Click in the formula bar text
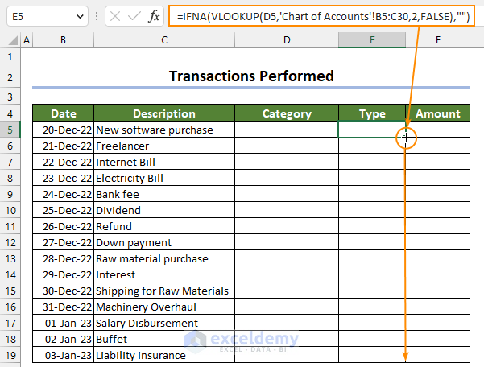484x367 pixels. (x=322, y=16)
